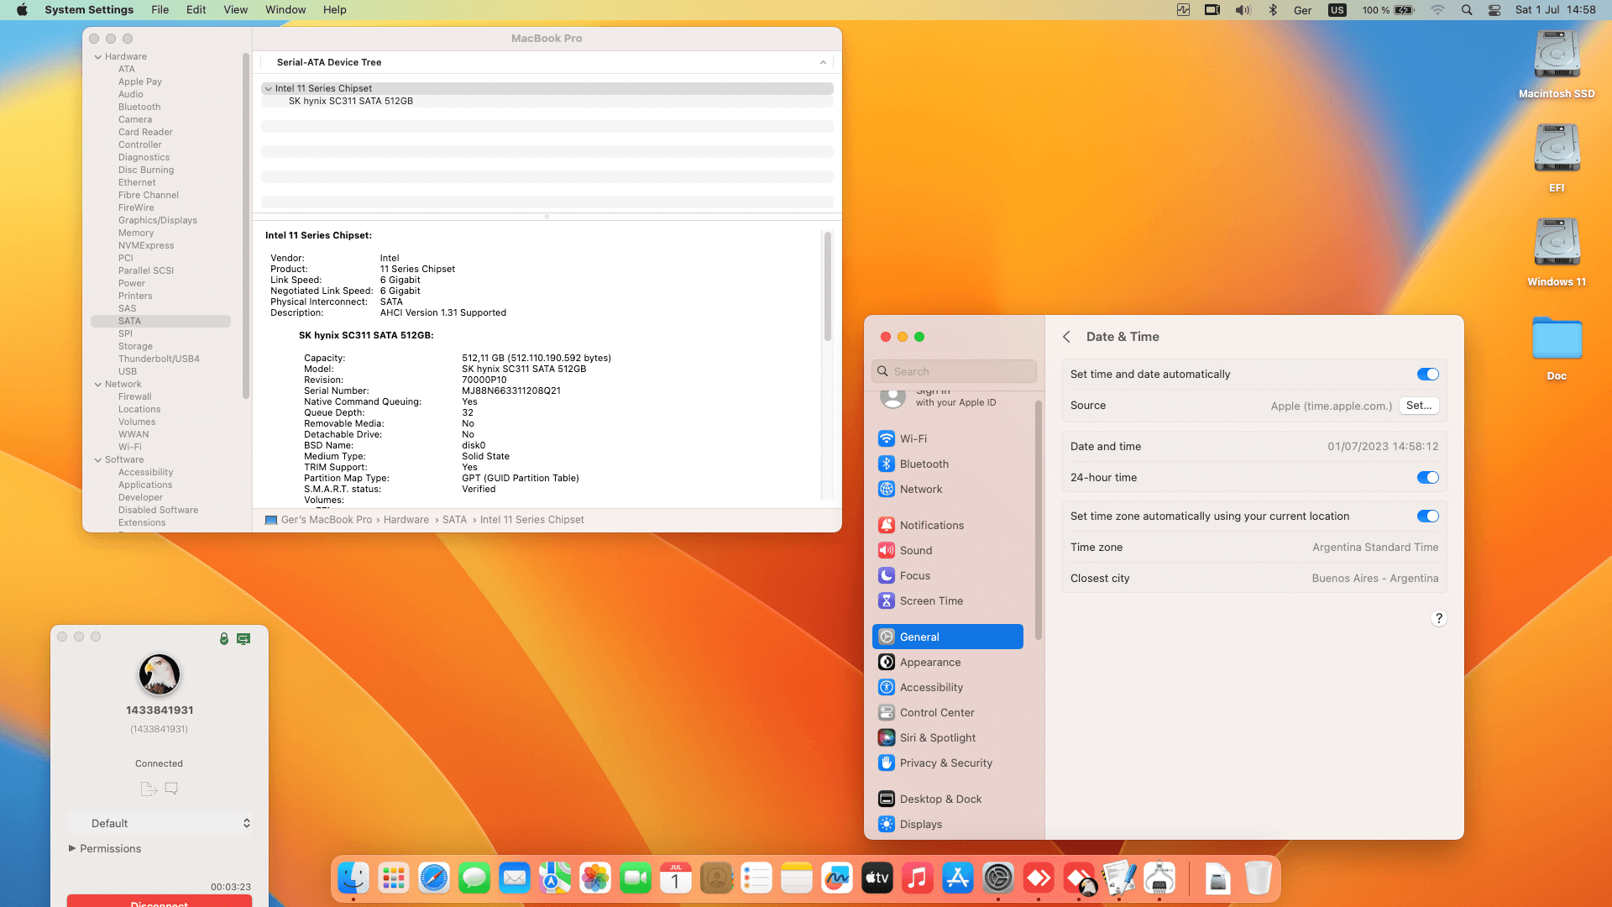Viewport: 1612px width, 907px height.
Task: Open Spotlight search in menu bar
Action: (1466, 10)
